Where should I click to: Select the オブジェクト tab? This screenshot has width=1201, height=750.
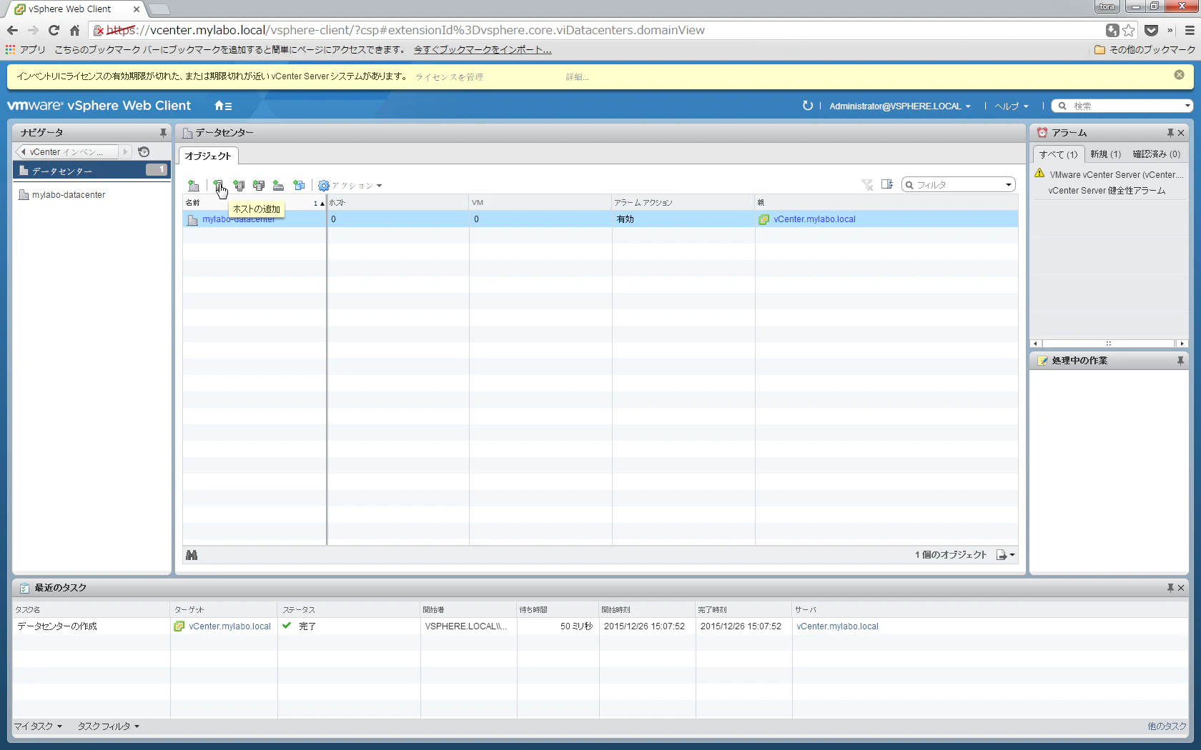point(208,156)
